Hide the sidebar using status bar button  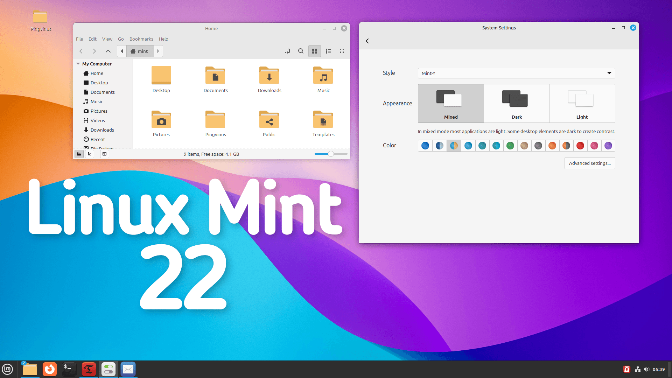104,154
